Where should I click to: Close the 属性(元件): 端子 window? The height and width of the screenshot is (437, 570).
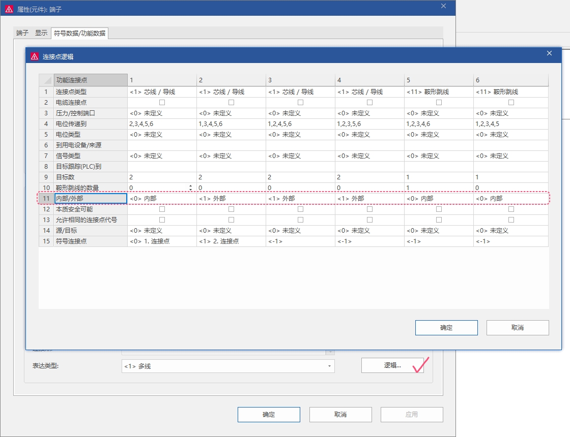pyautogui.click(x=443, y=6)
